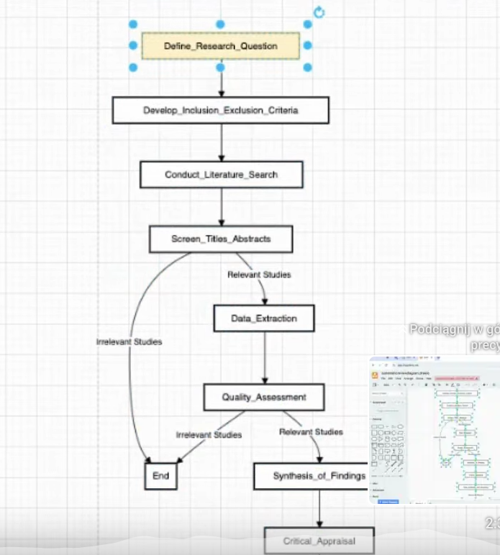Click the top-right resize handle of the selected box
500x555 pixels.
[308, 24]
